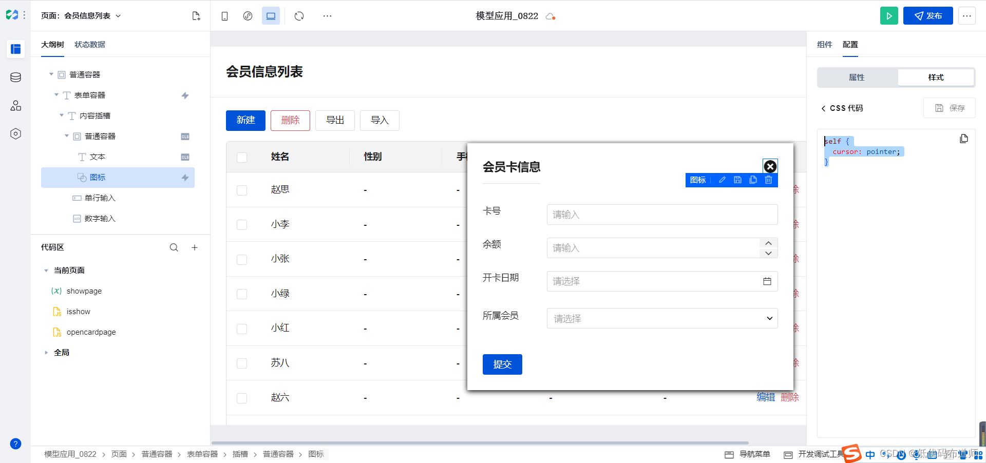Open the page outline panel icon in left sidebar
Image resolution: width=986 pixels, height=463 pixels.
pyautogui.click(x=16, y=49)
